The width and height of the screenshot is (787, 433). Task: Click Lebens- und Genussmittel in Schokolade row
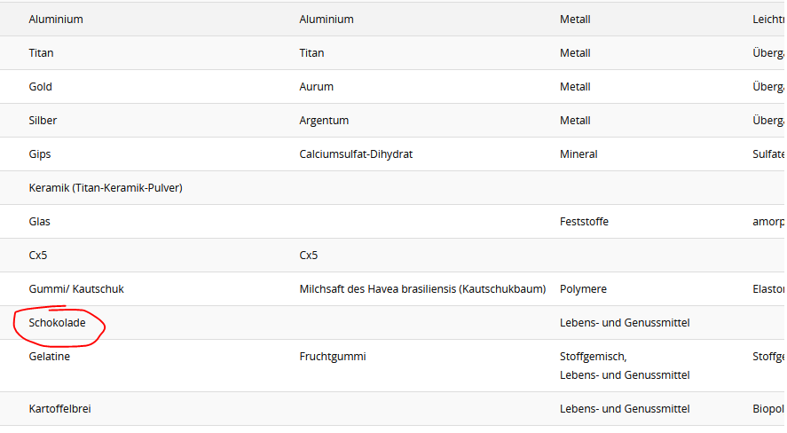(x=625, y=323)
